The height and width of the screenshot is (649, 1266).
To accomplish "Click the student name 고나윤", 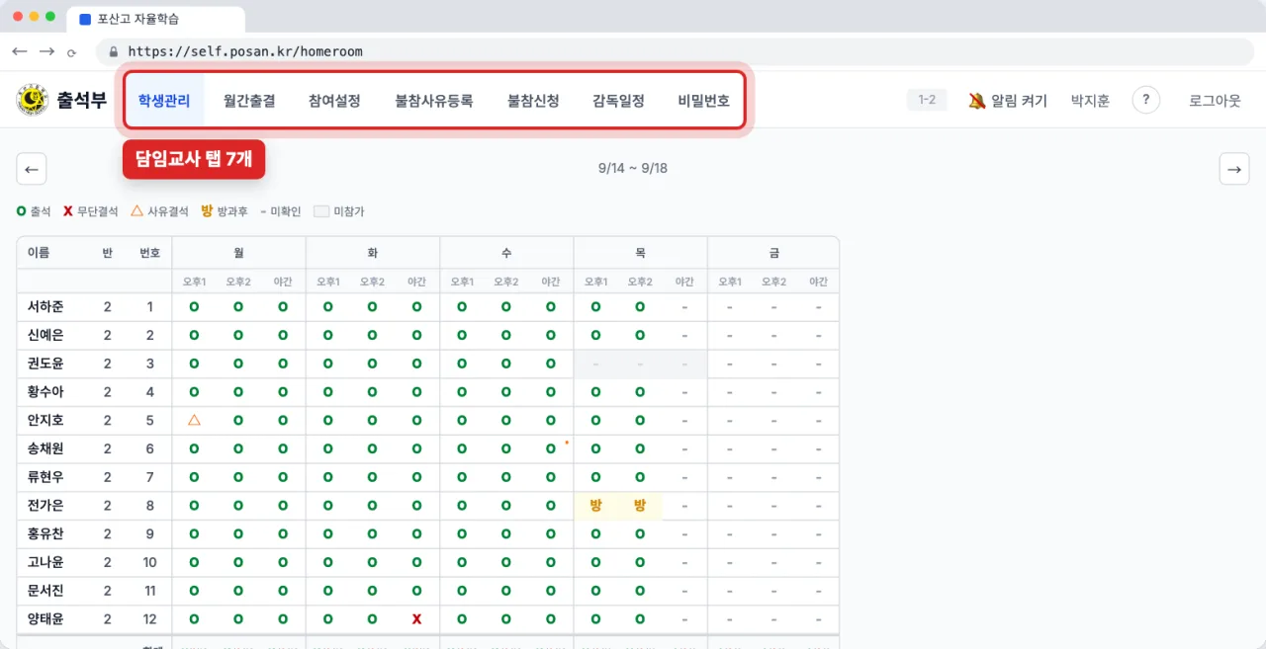I will [x=45, y=562].
